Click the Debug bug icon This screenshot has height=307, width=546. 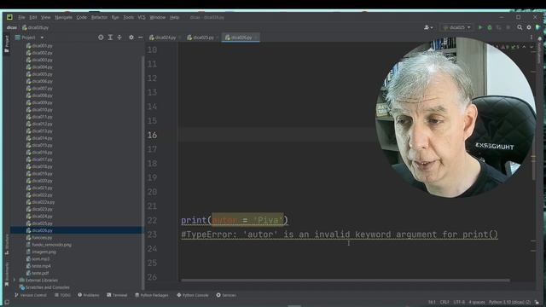pyautogui.click(x=490, y=27)
